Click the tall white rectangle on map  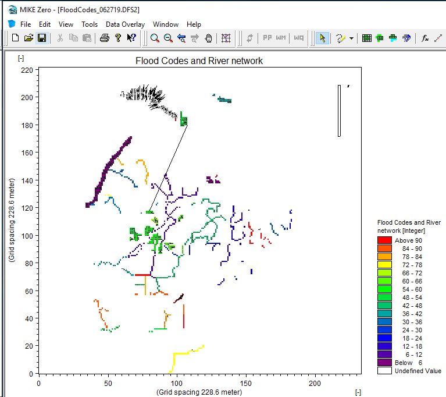(x=339, y=111)
